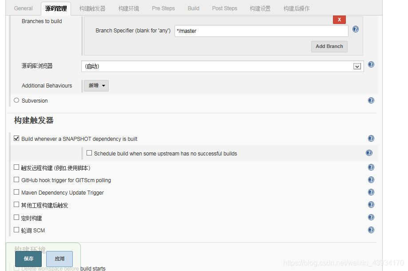Switch to the 构建后操作 tab
408x271 pixels.
[x=297, y=8]
